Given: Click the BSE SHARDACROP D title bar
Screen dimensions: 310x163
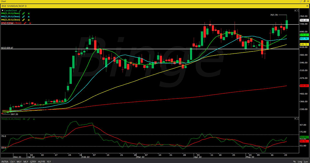Looking at the screenshot, I should (155, 6).
